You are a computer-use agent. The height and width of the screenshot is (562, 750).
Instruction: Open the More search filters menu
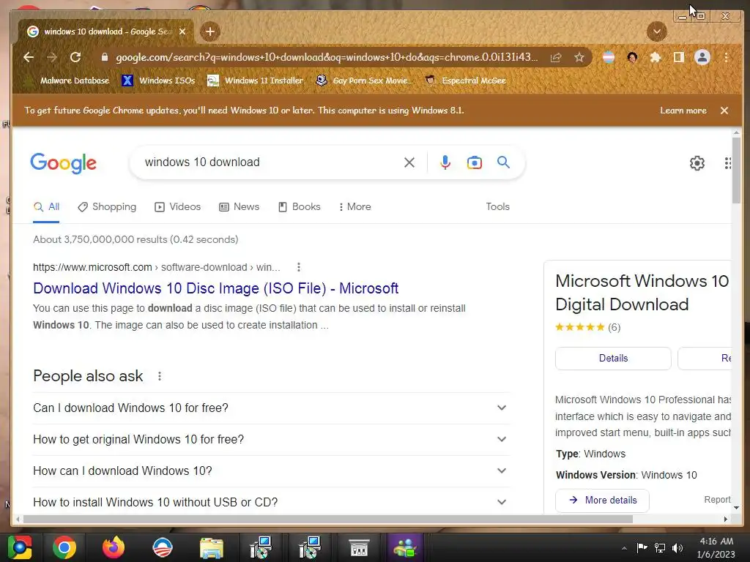tap(354, 207)
